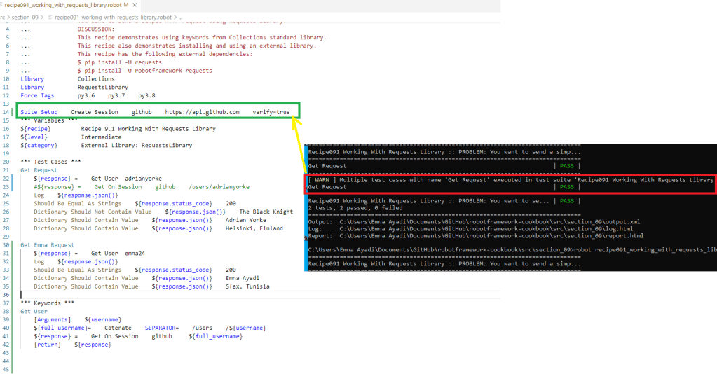Click '2 tests, 2 passed, 0 failed' summary

[355, 208]
